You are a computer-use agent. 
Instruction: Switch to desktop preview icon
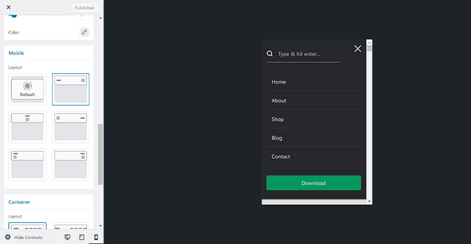(x=67, y=237)
